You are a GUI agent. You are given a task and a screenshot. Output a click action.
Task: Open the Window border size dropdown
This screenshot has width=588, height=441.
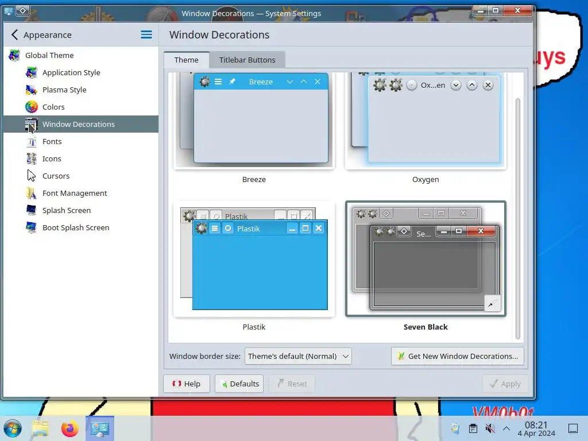click(298, 356)
